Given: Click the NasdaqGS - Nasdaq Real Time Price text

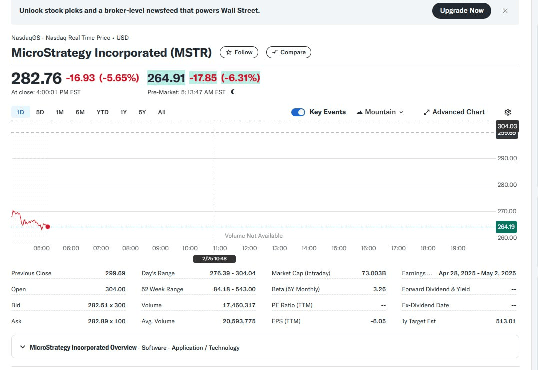Looking at the screenshot, I should pos(61,38).
